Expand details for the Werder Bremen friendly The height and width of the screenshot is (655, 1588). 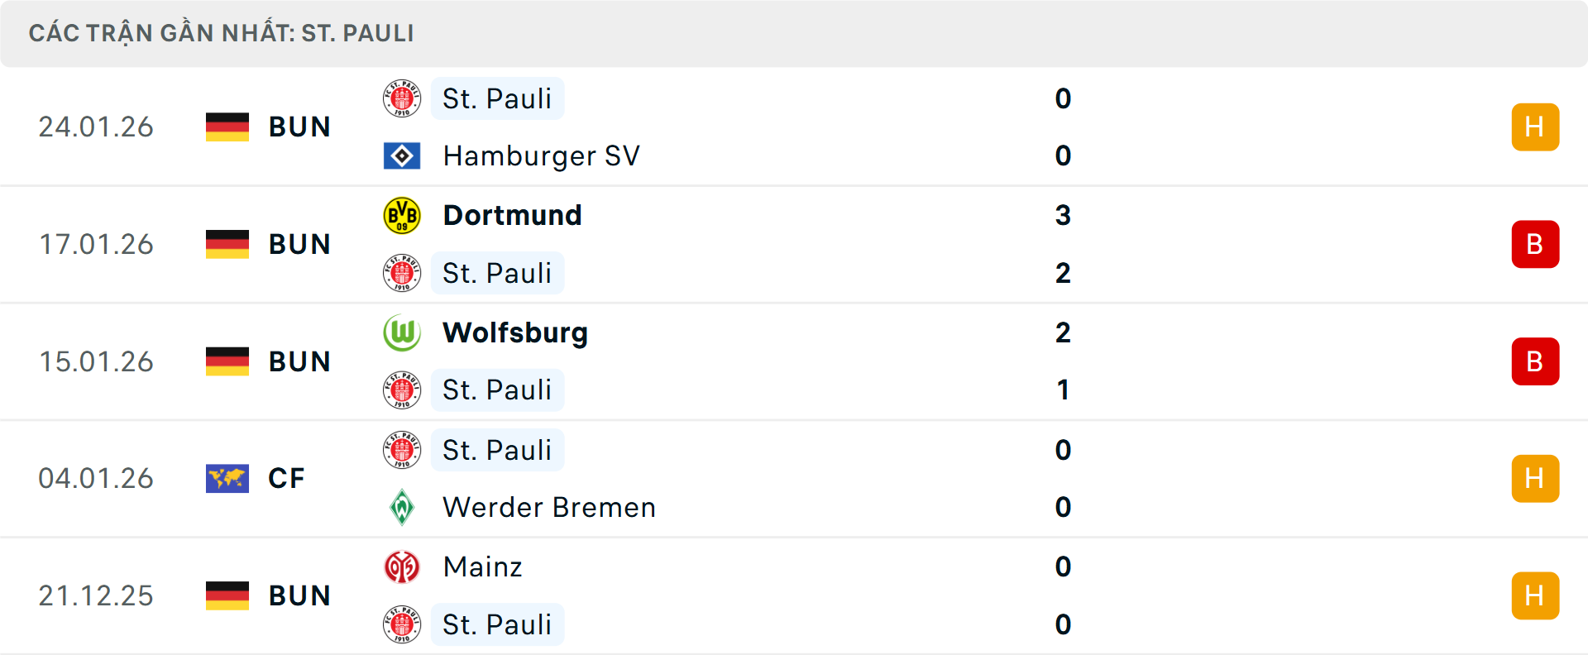(794, 478)
